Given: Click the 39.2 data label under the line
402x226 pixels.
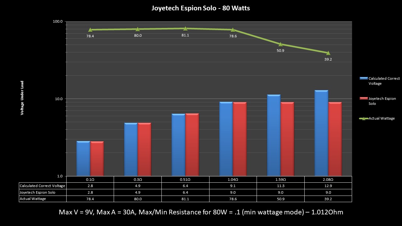Looking at the screenshot, I should (x=328, y=59).
